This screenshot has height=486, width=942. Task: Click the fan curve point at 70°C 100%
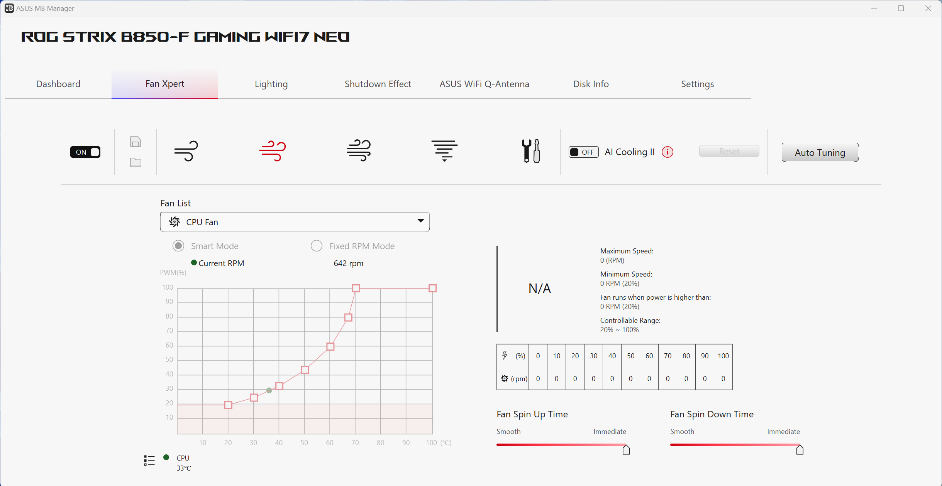[x=356, y=288]
